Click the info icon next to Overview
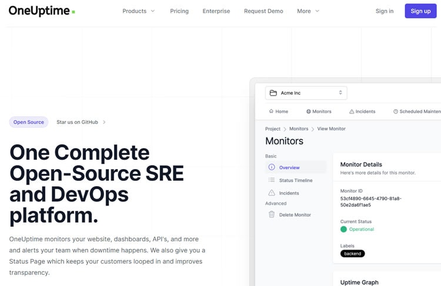This screenshot has height=286, width=441. (272, 167)
